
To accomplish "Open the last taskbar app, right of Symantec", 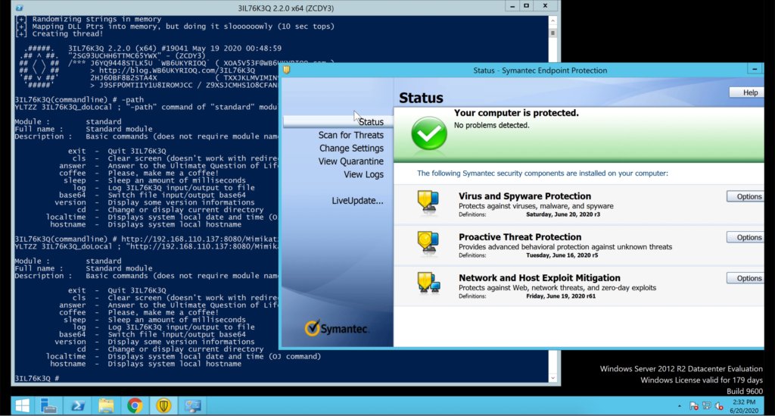I will pos(192,405).
